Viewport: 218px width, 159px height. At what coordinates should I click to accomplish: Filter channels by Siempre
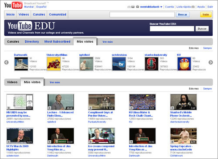208,48
